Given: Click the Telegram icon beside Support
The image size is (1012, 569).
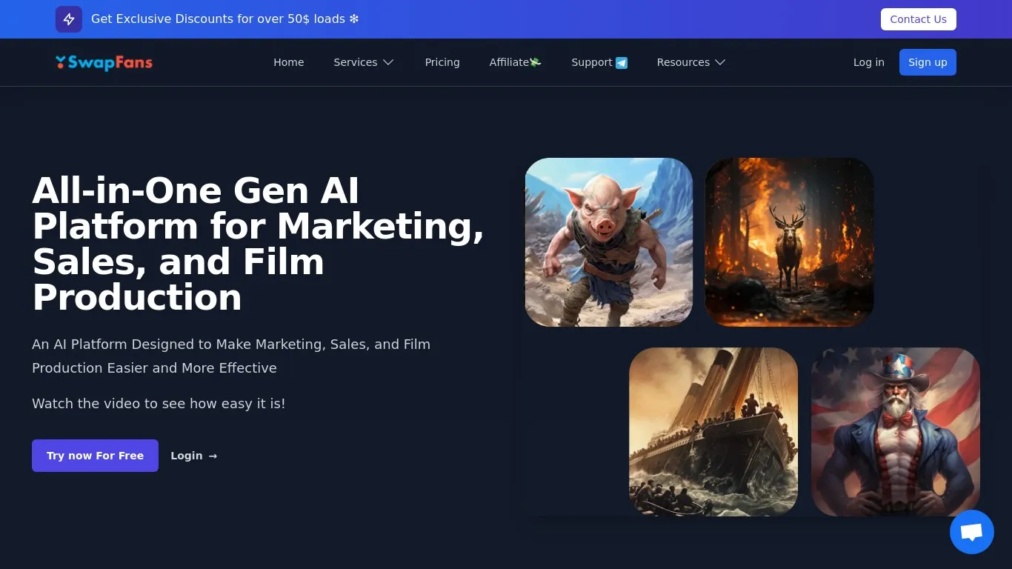Looking at the screenshot, I should tap(622, 63).
